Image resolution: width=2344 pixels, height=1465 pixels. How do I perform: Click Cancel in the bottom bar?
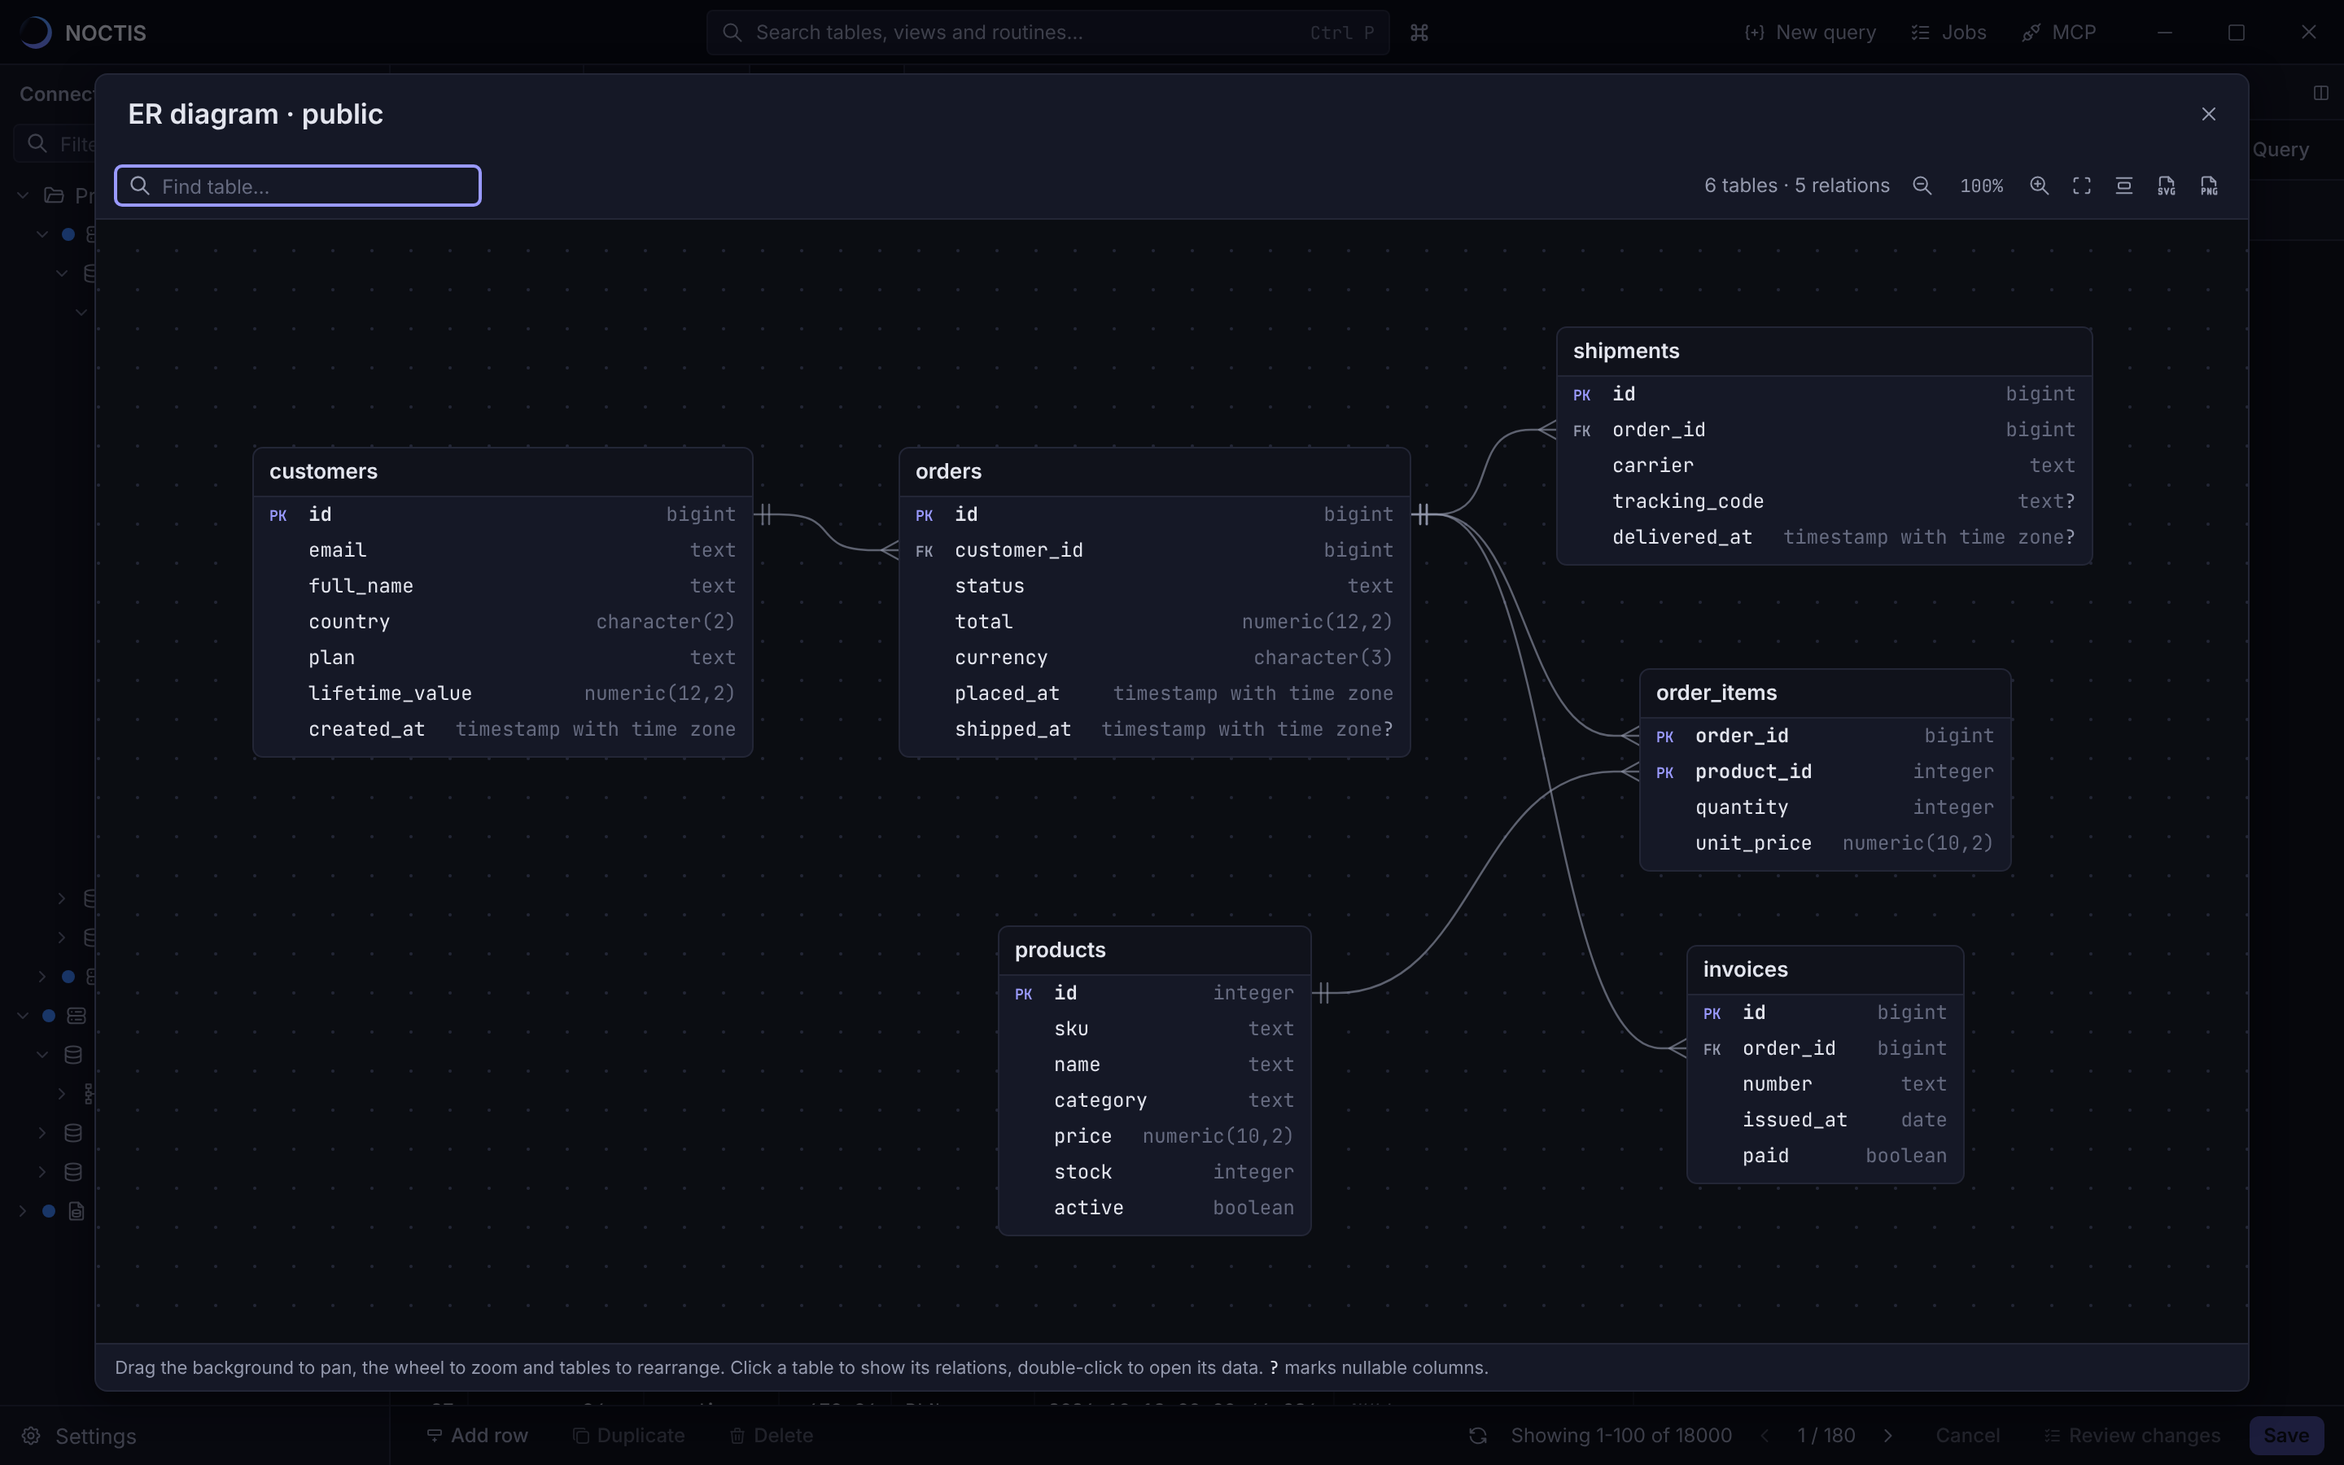point(1967,1435)
